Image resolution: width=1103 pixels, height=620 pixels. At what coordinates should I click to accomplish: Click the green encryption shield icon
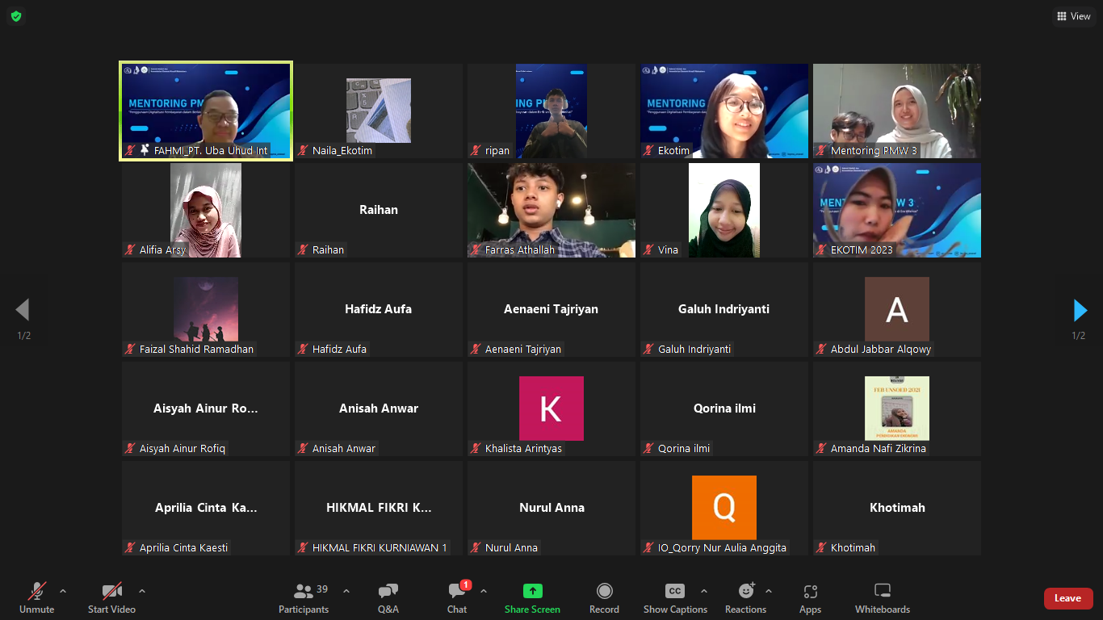pyautogui.click(x=16, y=16)
